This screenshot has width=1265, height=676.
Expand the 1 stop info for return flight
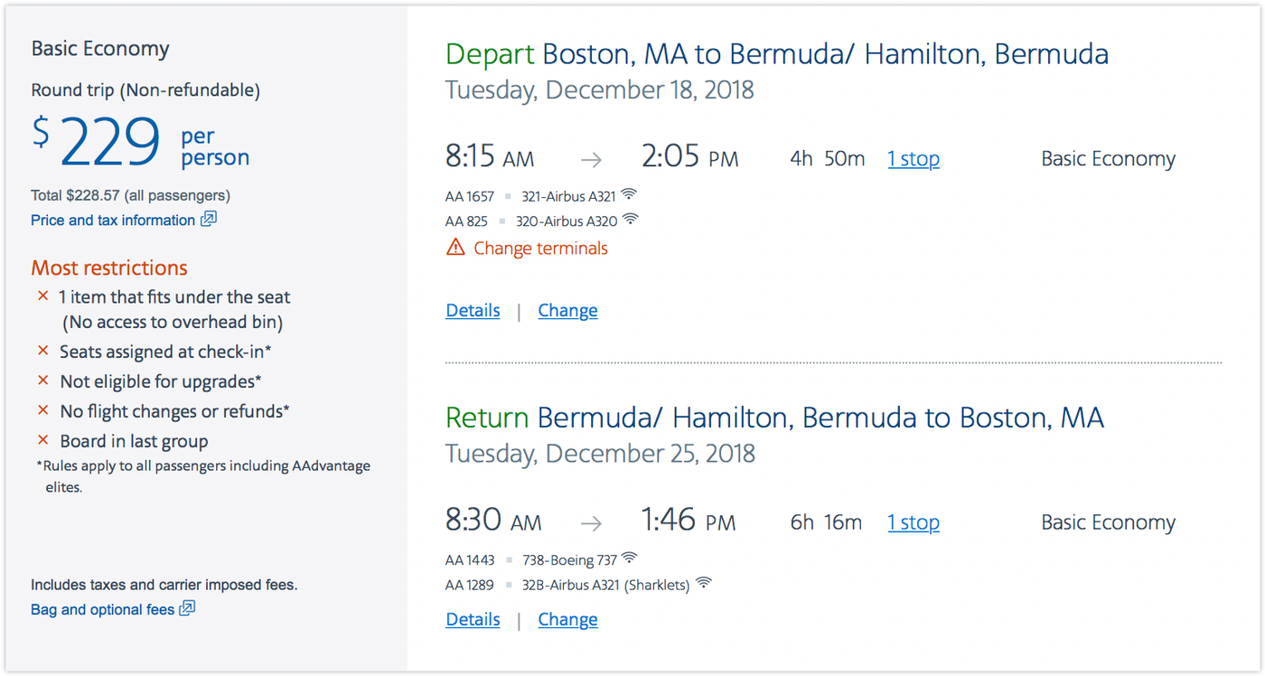click(x=913, y=522)
